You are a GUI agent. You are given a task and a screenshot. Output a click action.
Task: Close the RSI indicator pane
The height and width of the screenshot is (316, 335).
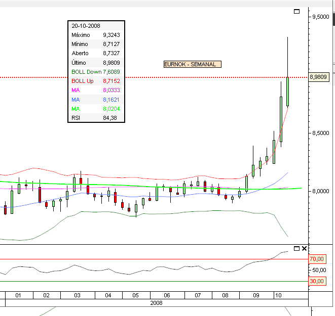305,248
